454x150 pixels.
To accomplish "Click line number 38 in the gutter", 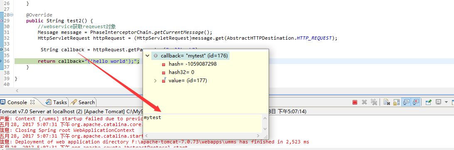I will tap(7, 73).
